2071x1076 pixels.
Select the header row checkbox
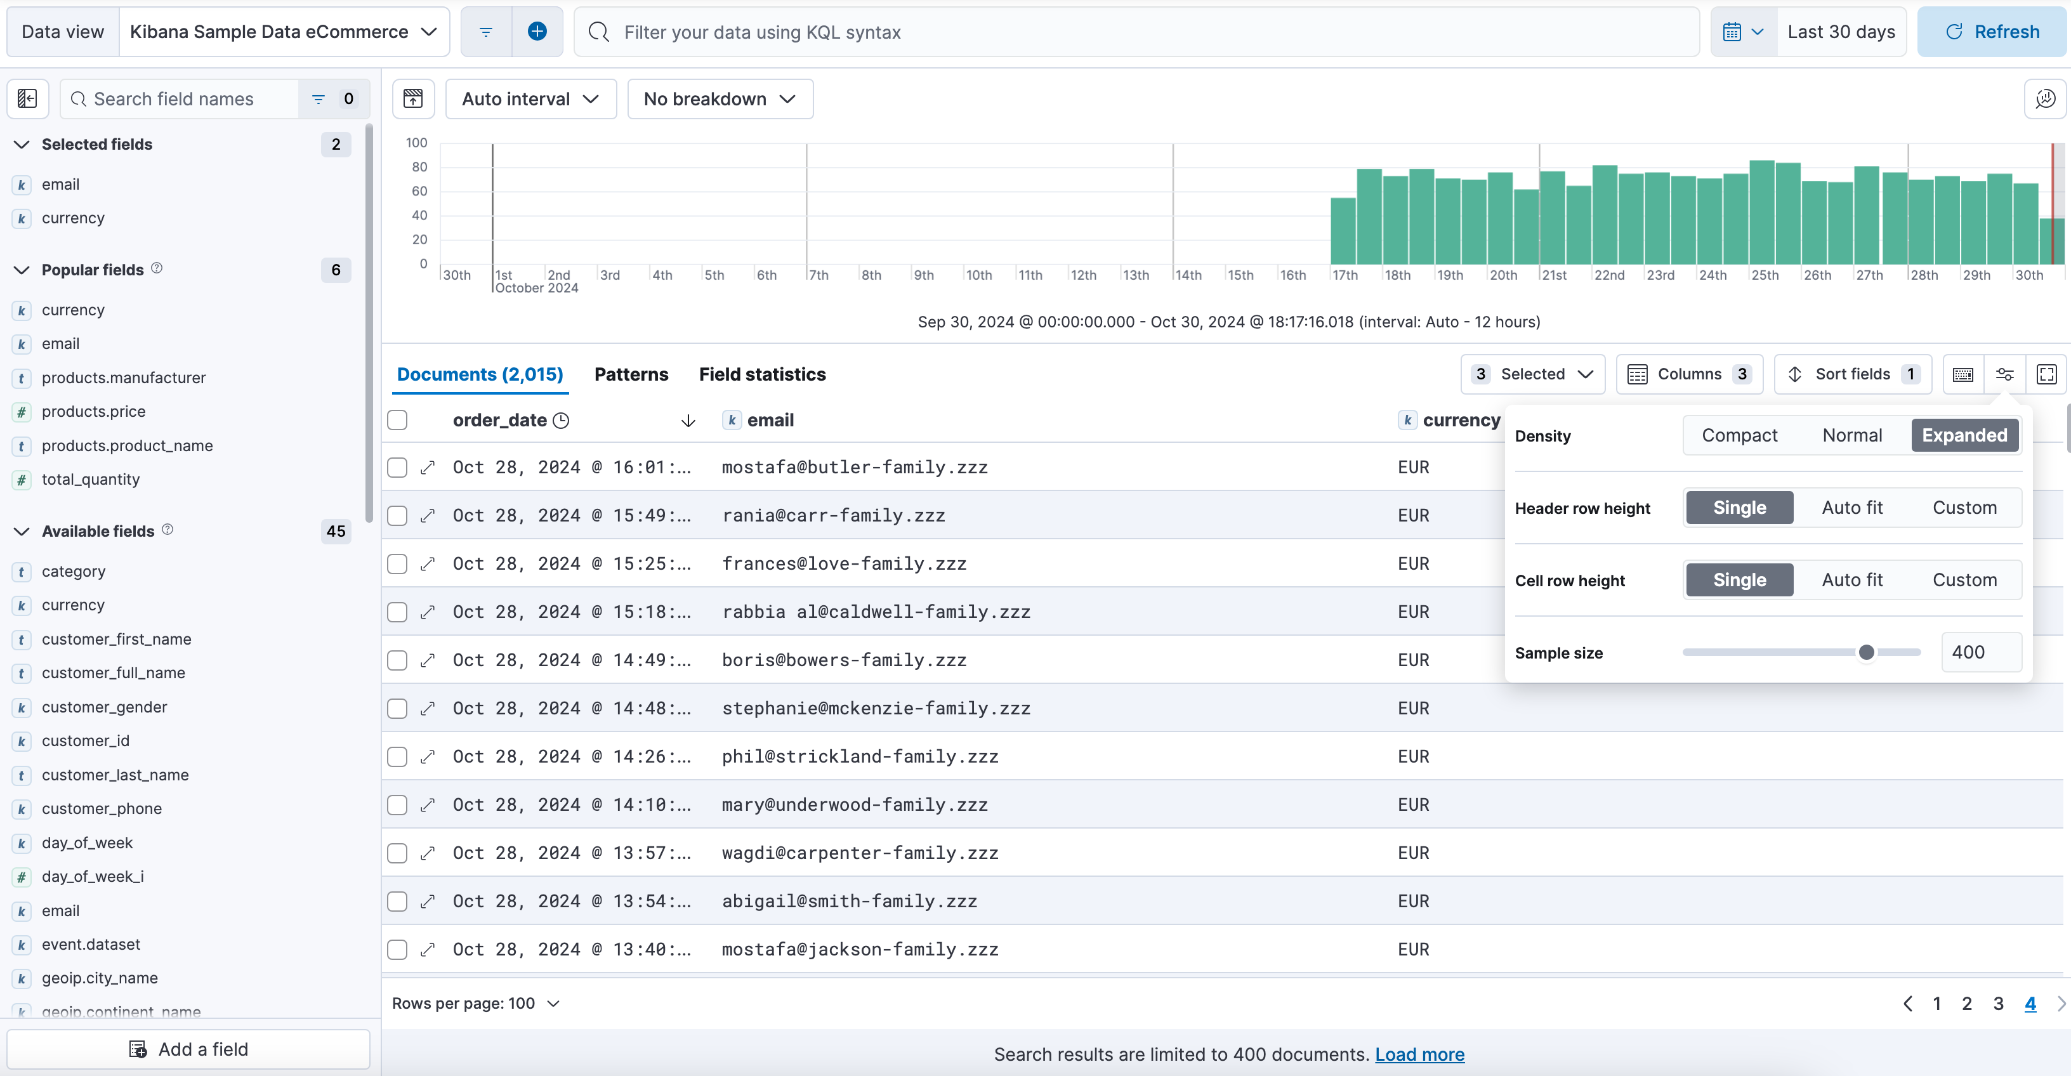[x=397, y=420]
